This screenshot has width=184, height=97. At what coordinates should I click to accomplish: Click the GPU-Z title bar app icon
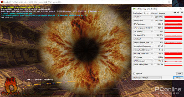coord(134,9)
